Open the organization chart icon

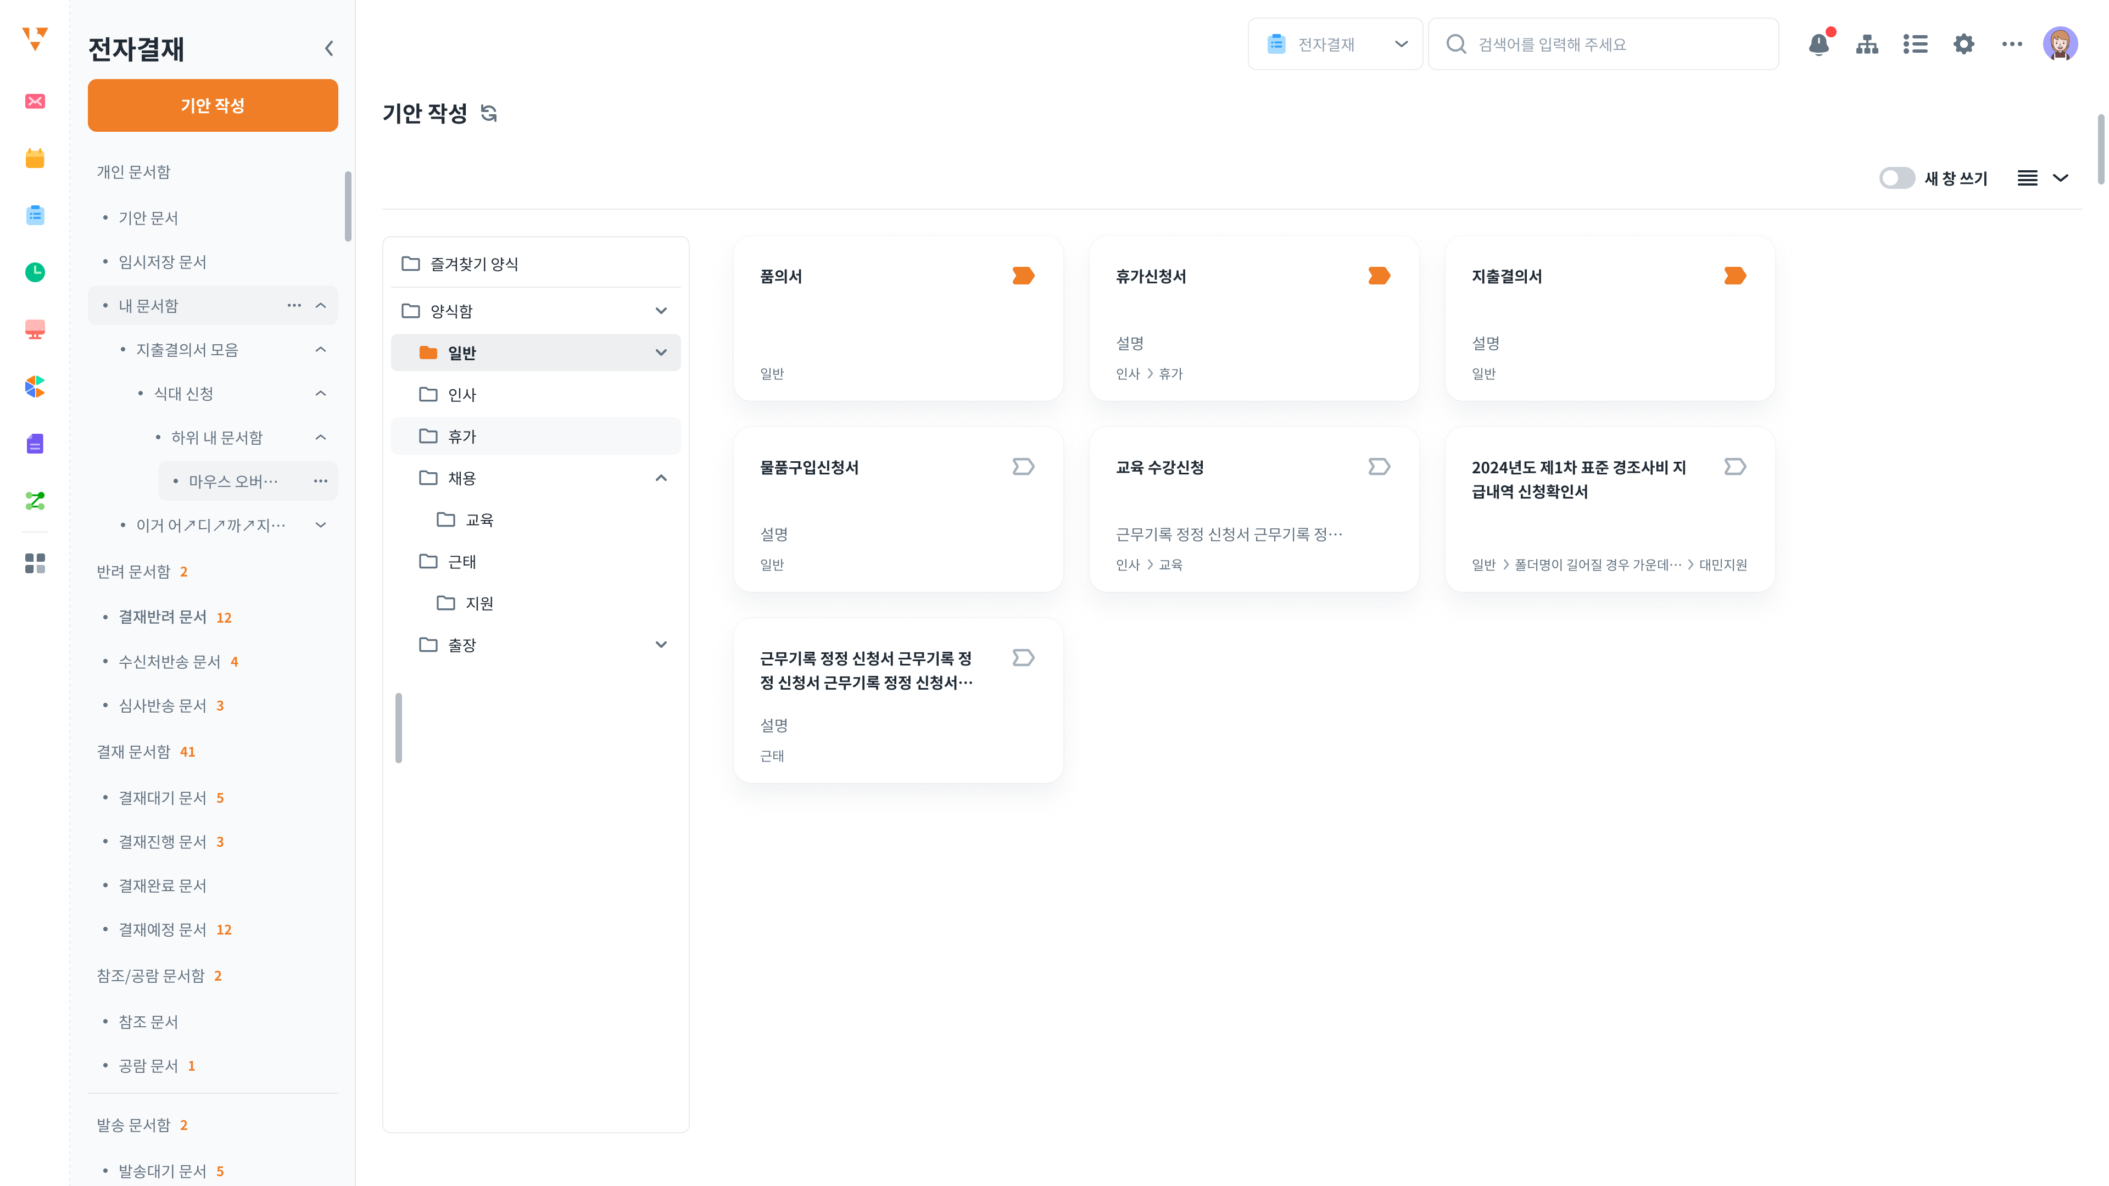click(x=1867, y=44)
